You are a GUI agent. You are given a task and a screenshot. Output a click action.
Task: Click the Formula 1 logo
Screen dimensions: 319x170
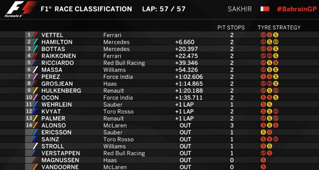21,9
